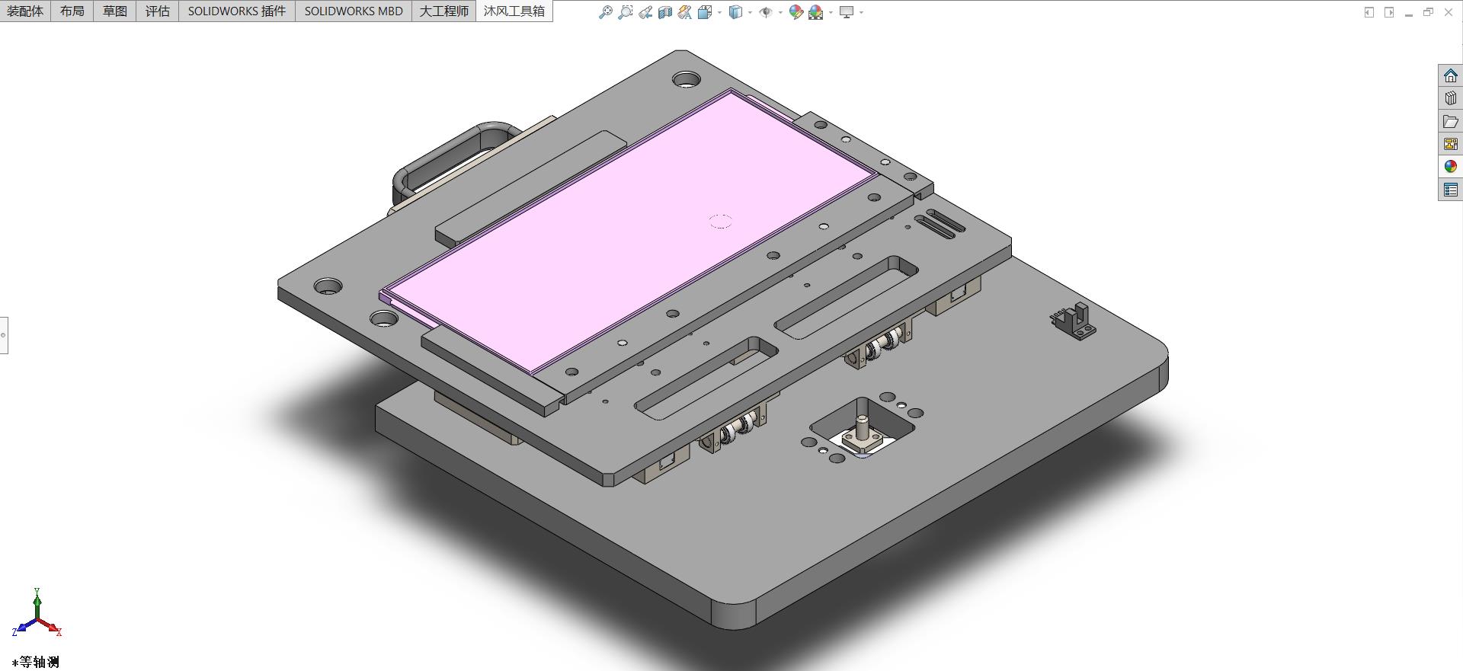1463x671 pixels.
Task: Open the Design Library task pane icon
Action: pyautogui.click(x=1451, y=98)
